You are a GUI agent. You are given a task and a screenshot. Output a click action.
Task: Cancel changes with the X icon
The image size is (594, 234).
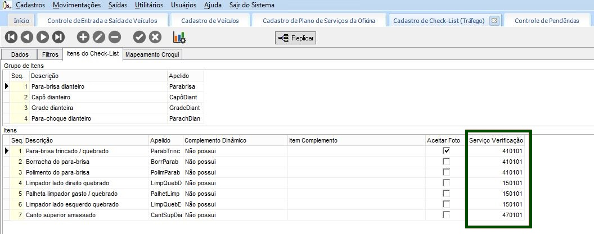click(x=155, y=38)
